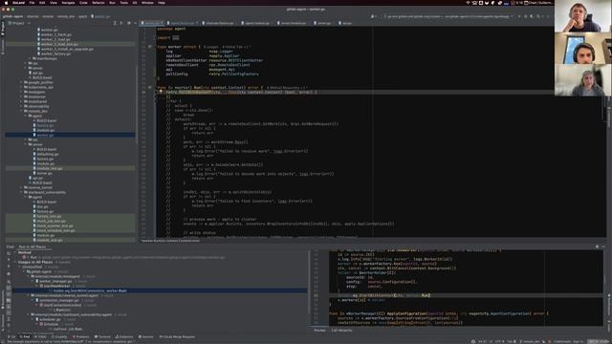This screenshot has height=344, width=612.
Task: Collapse the Unclassified node
Action: (20, 267)
